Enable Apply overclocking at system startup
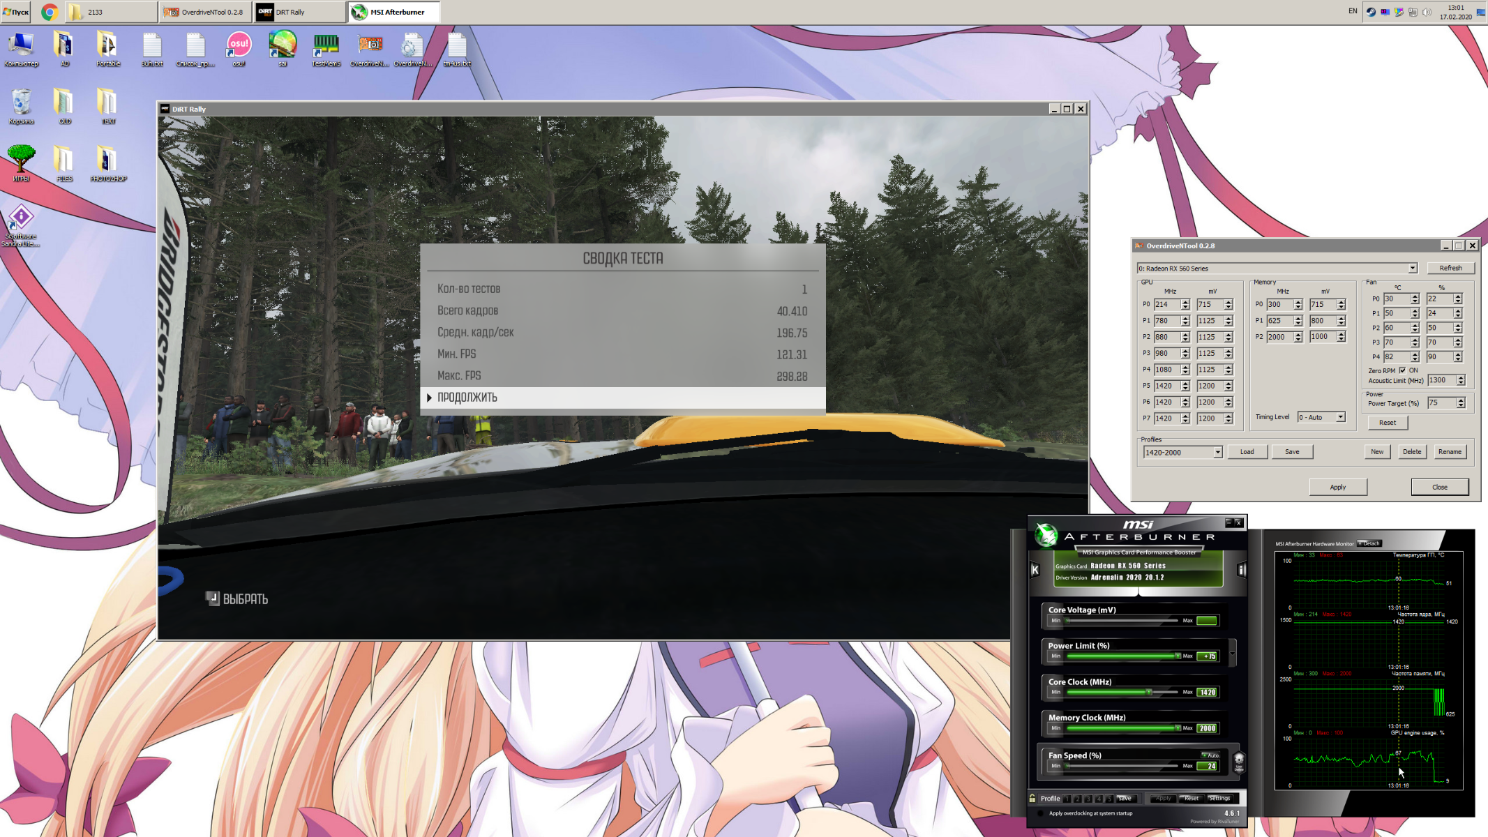 click(x=1041, y=813)
